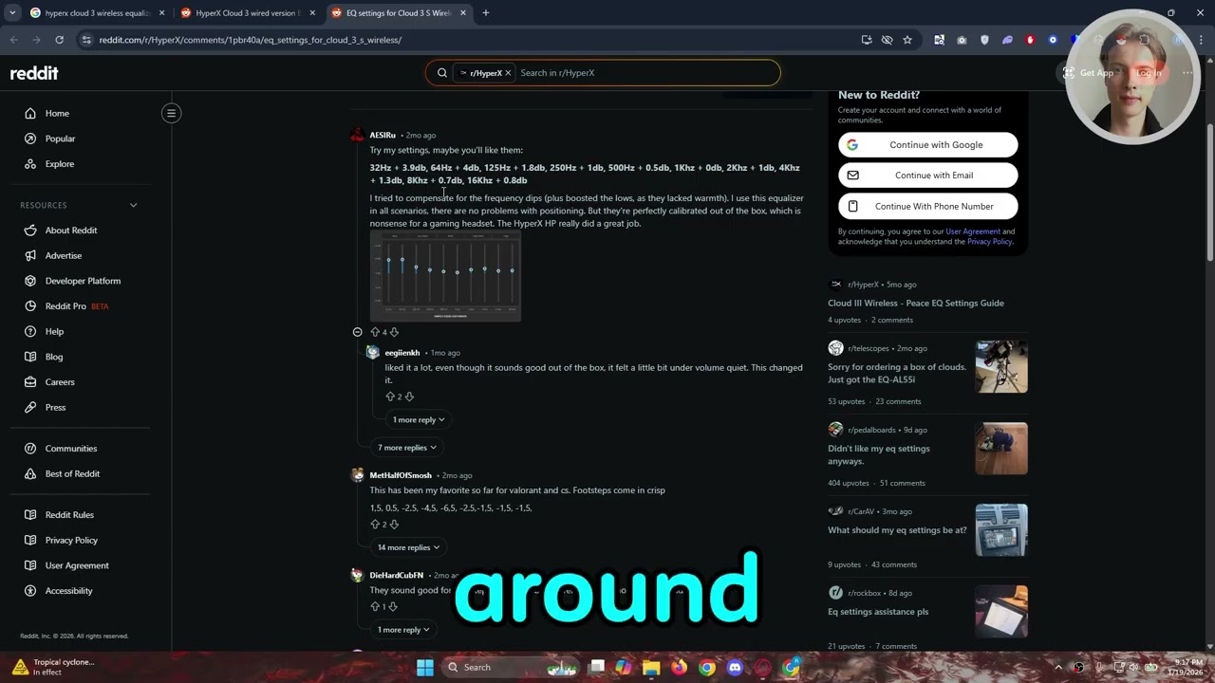Open Explore in the sidebar
This screenshot has width=1215, height=683.
59,164
